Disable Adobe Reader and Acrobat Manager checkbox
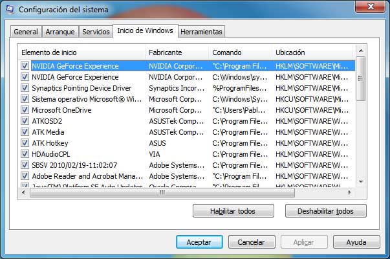This screenshot has width=390, height=259. (25, 176)
